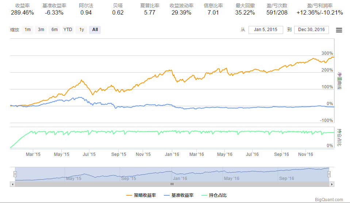Zoom the chart to 6m

(x=54, y=30)
